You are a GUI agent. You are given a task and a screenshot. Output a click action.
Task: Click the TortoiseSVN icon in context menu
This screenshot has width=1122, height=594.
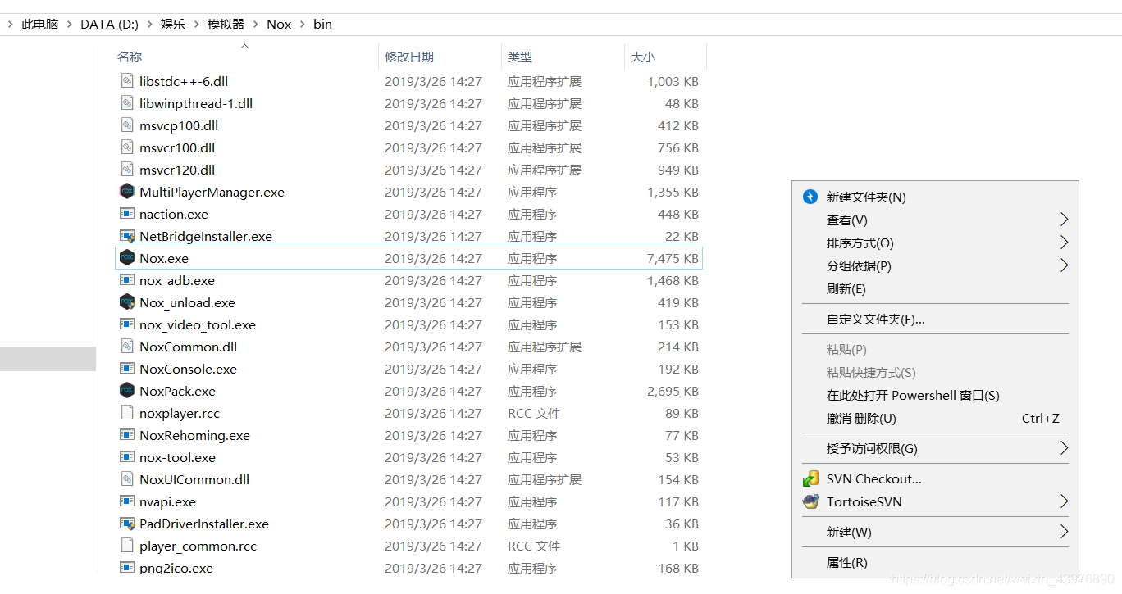[x=810, y=501]
